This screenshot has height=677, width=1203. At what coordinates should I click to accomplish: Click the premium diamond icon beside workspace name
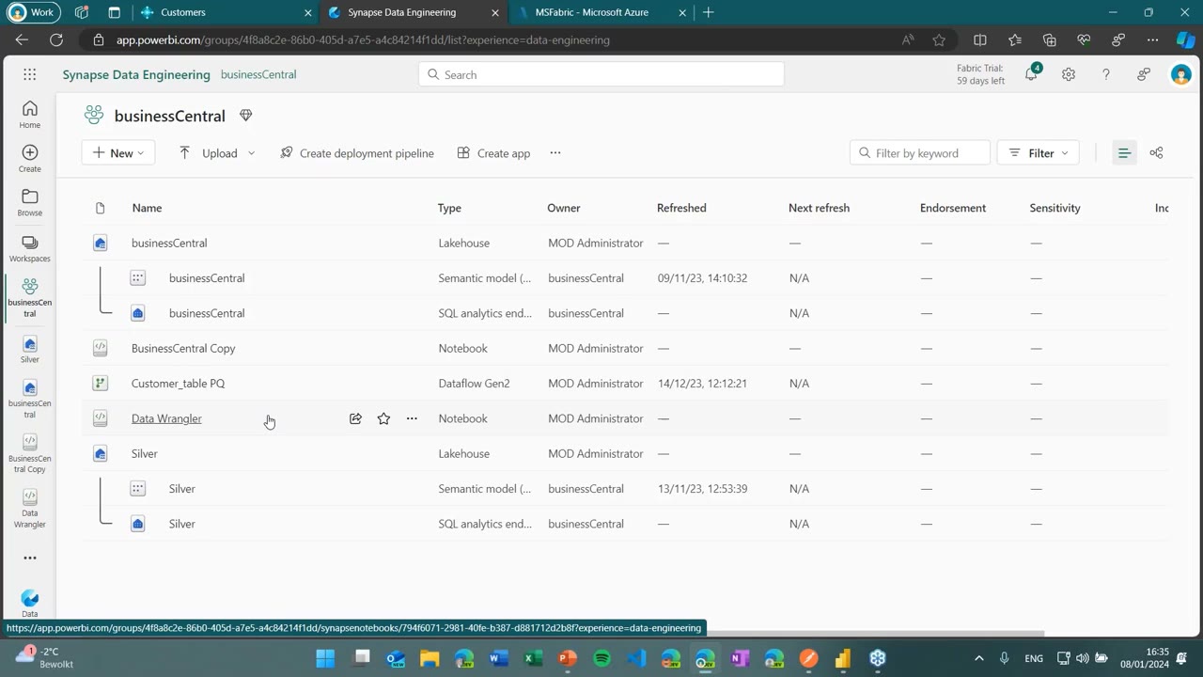click(x=246, y=115)
